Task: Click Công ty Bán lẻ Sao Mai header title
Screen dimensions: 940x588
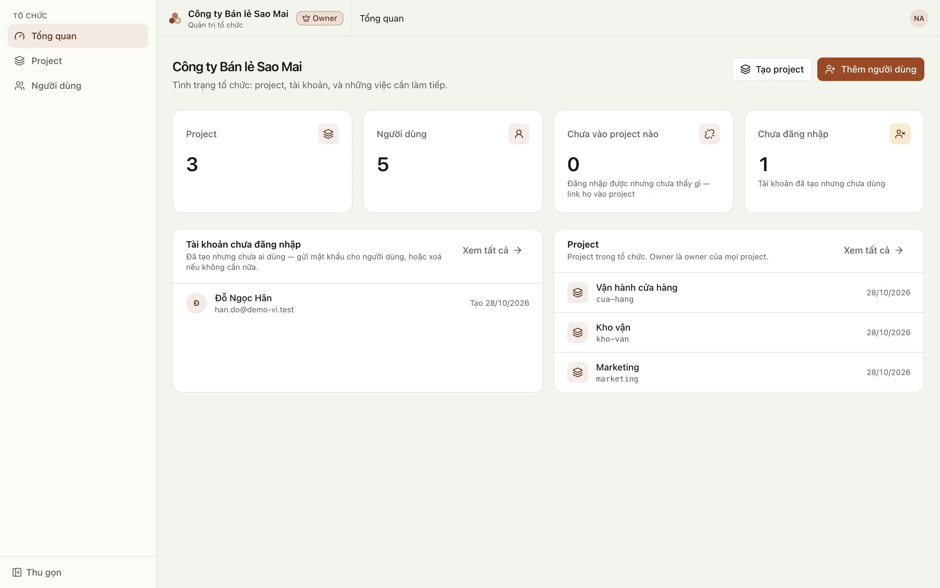Action: click(x=238, y=14)
